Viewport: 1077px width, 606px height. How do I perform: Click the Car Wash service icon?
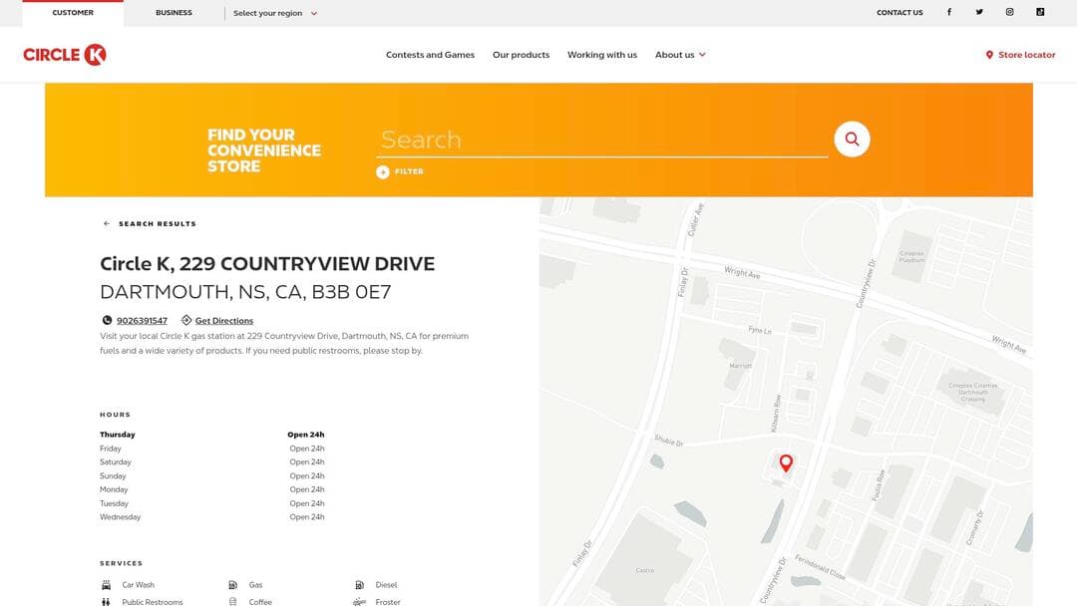click(106, 585)
